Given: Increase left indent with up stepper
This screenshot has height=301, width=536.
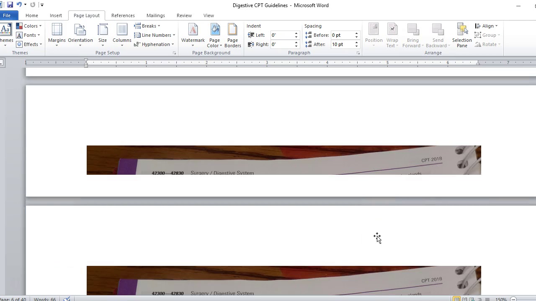Looking at the screenshot, I should [296, 33].
